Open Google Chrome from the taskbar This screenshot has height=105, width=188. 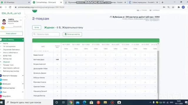pyautogui.click(x=70, y=102)
